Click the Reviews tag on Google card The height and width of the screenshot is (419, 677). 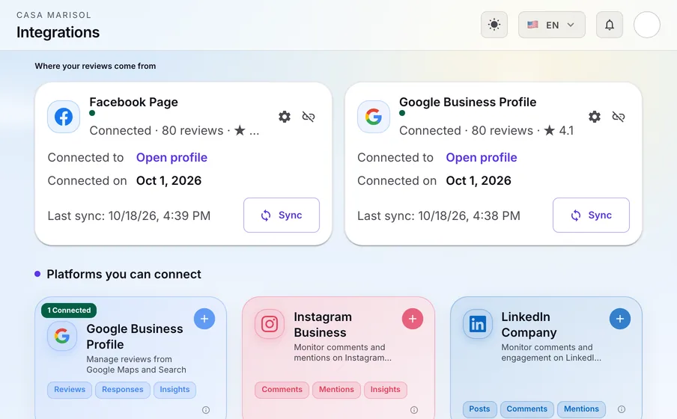point(70,390)
